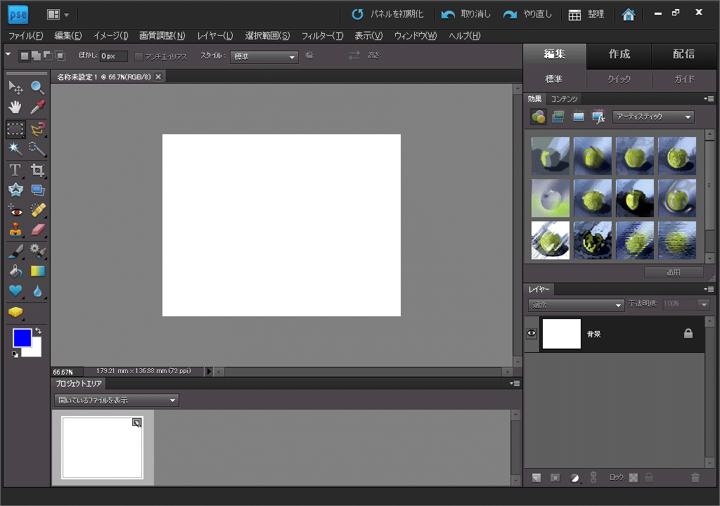Hide the 背景 layer visibility
The image size is (720, 506).
[x=532, y=334]
